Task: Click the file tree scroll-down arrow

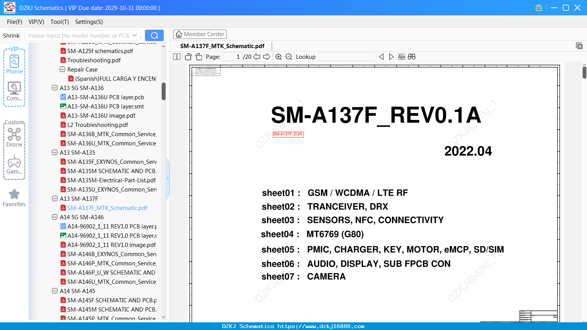Action: (164, 317)
